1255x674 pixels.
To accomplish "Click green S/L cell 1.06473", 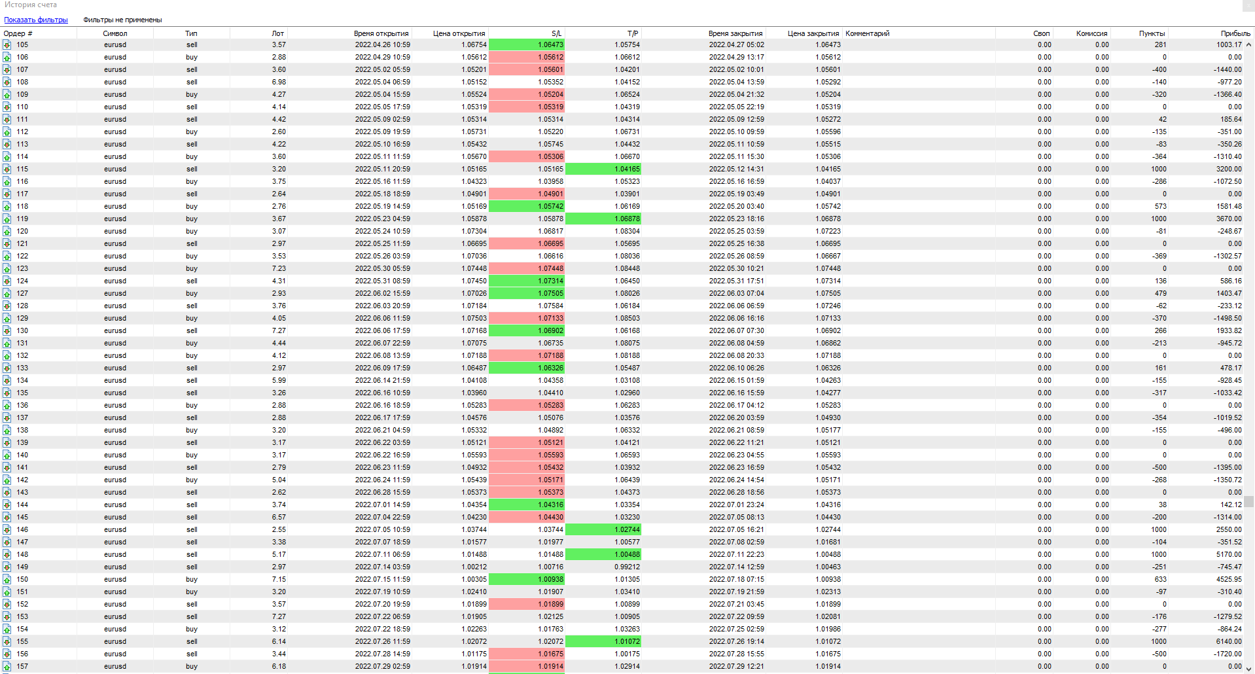I will pos(527,45).
